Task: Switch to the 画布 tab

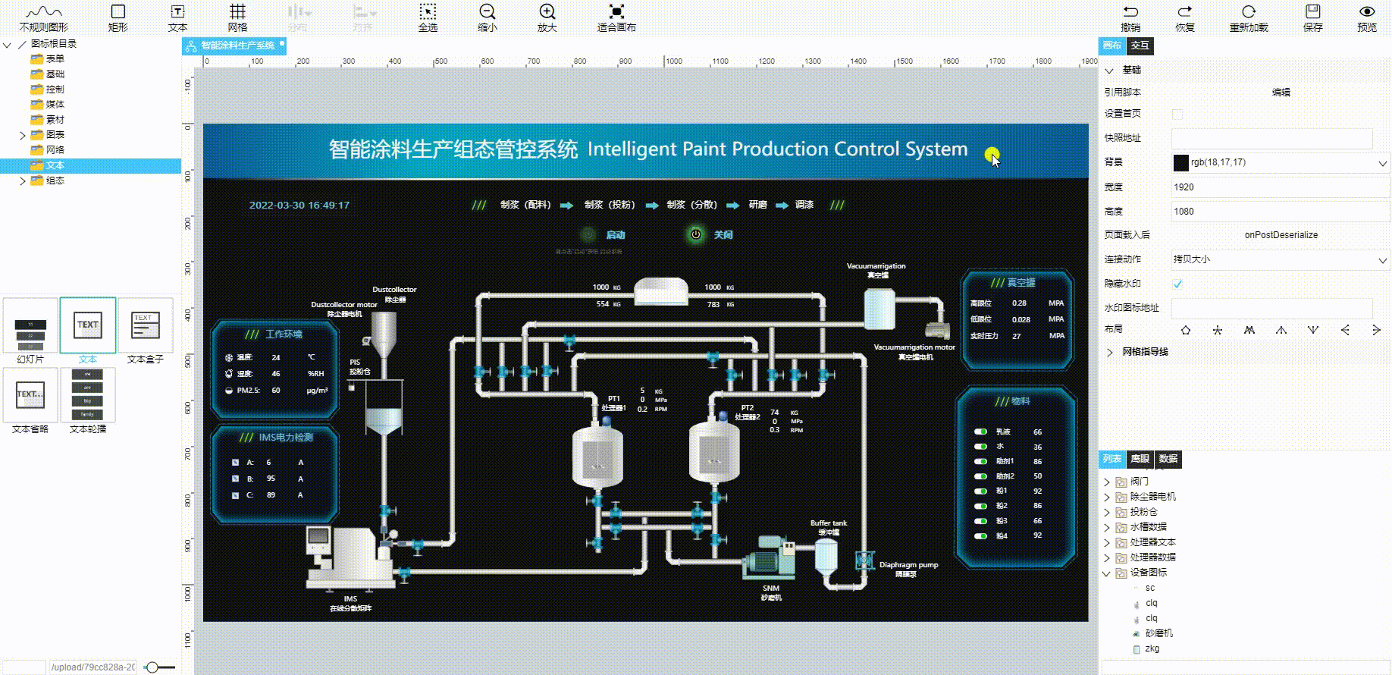Action: pyautogui.click(x=1112, y=46)
